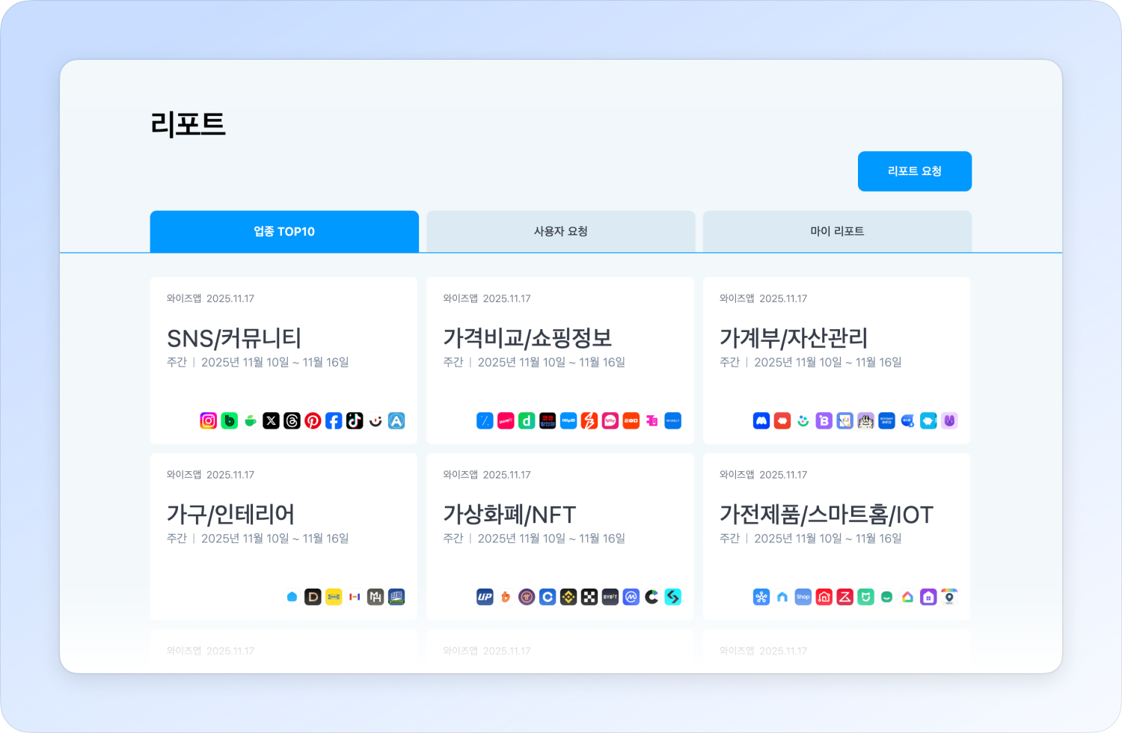Switch to the 사용자 요청 tab
Screen dimensions: 1122x733
pyautogui.click(x=561, y=232)
